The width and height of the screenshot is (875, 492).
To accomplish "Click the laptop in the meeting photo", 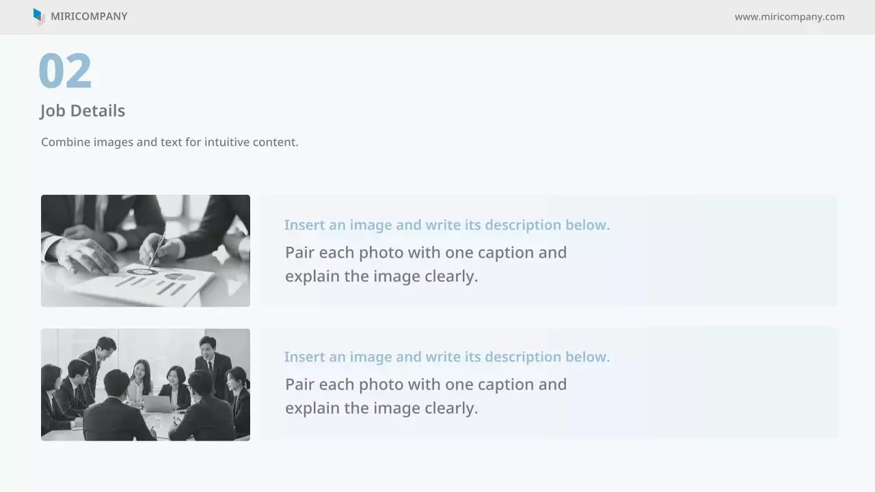I will 157,403.
